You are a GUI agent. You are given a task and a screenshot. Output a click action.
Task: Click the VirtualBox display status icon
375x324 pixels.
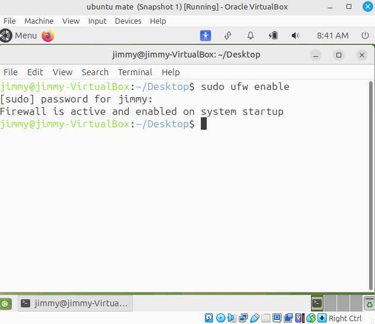[x=277, y=318]
